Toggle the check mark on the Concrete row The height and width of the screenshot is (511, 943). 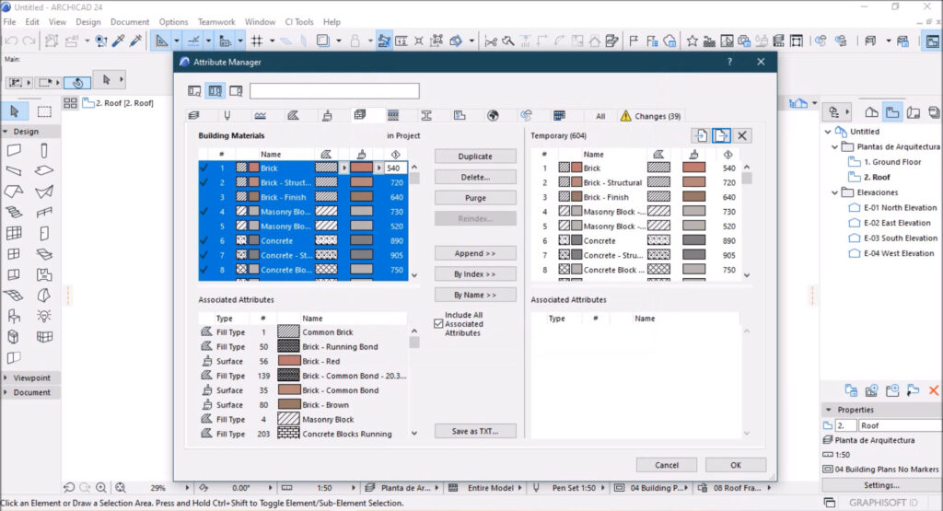204,240
